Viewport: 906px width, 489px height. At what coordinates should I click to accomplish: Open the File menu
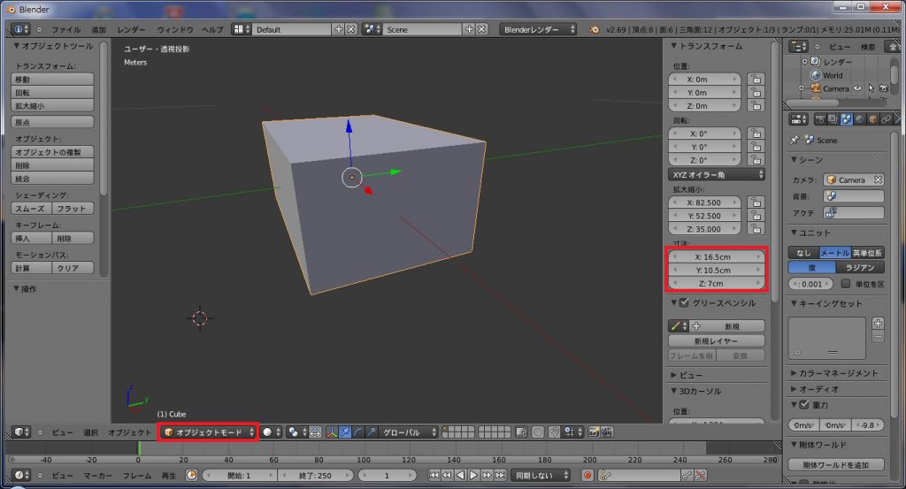pos(65,29)
